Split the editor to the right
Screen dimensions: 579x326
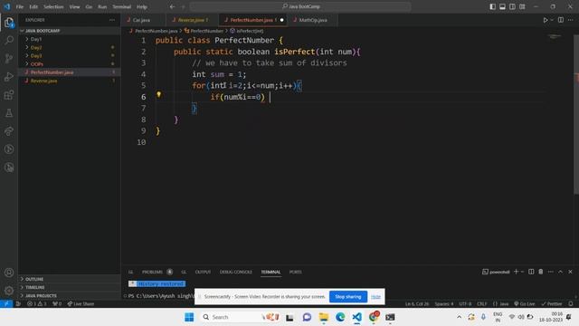[561, 20]
